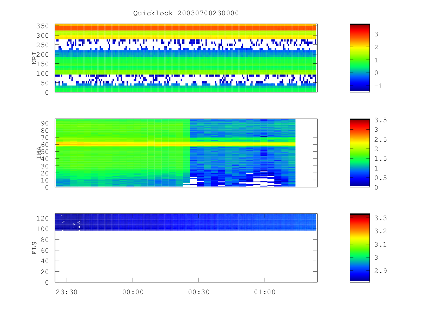Viewport: 423px width, 317px height.
Task: Click the title Quicklook 20030708230000
Action: tap(186, 13)
